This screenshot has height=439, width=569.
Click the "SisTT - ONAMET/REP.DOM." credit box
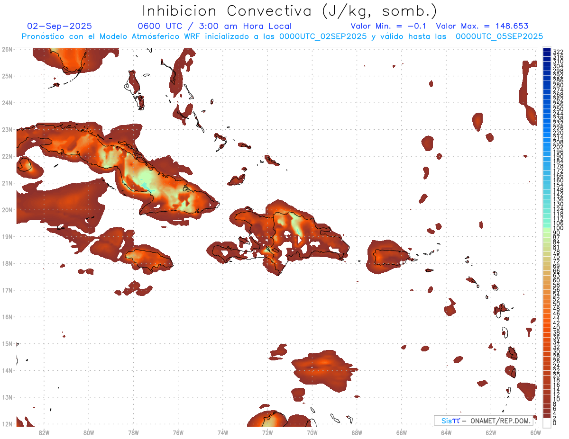tap(484, 421)
